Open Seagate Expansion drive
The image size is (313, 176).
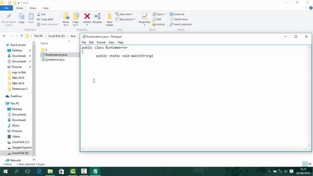[22, 148]
